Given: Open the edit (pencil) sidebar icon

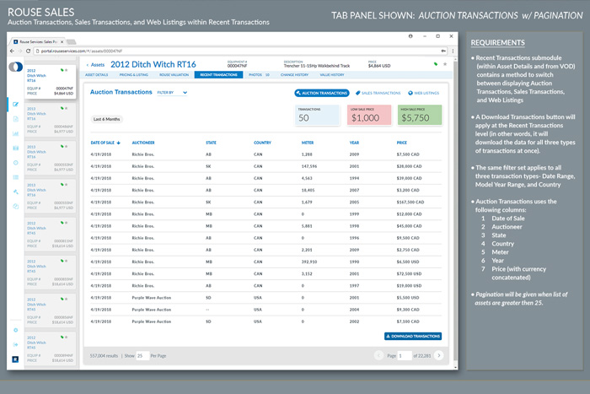Looking at the screenshot, I should (15, 105).
